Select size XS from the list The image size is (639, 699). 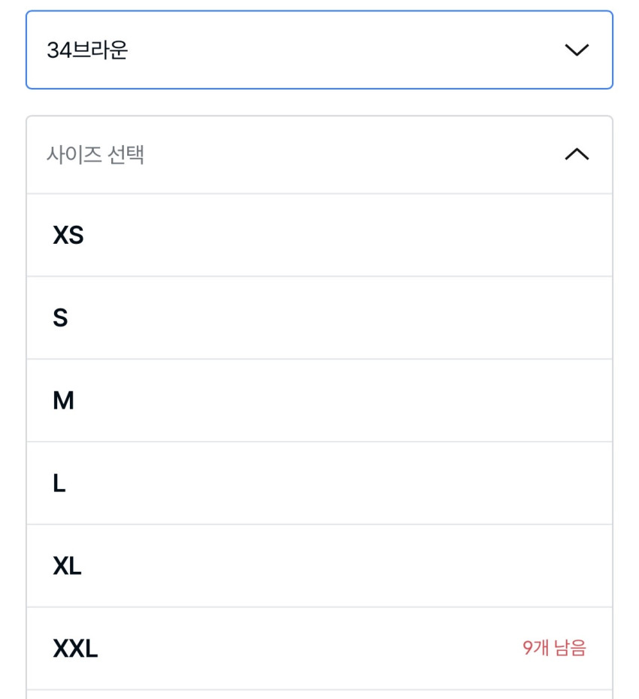point(319,236)
